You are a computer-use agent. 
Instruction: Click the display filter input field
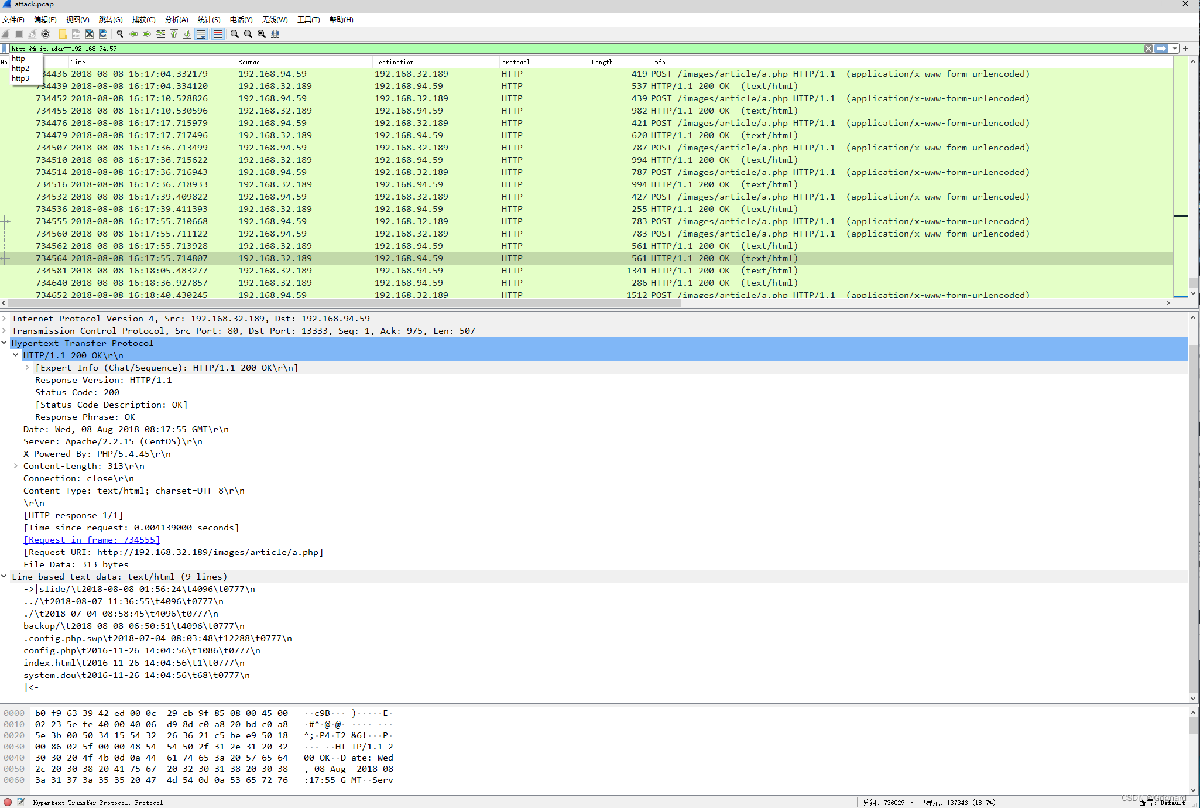pos(577,49)
